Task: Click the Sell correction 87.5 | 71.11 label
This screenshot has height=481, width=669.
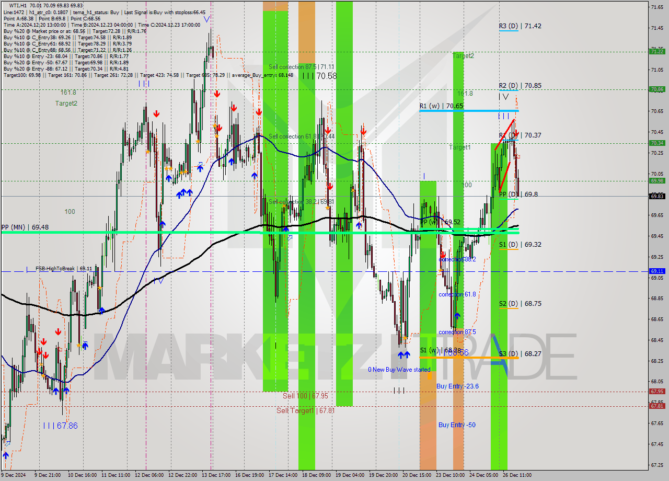Action: coord(302,67)
